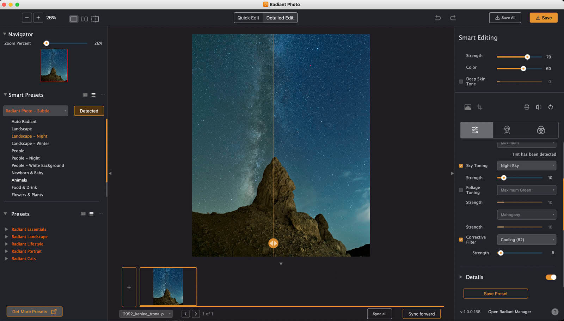Click the Sync forward button

421,314
